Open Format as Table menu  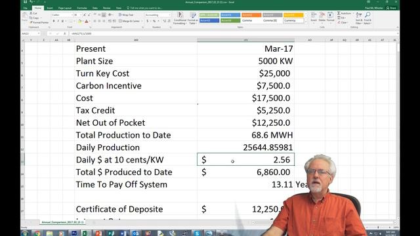point(192,18)
